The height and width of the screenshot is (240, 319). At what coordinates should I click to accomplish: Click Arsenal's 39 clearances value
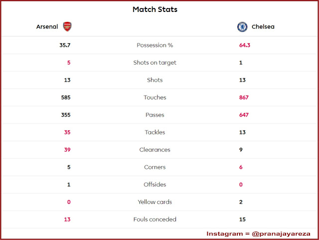[67, 150]
